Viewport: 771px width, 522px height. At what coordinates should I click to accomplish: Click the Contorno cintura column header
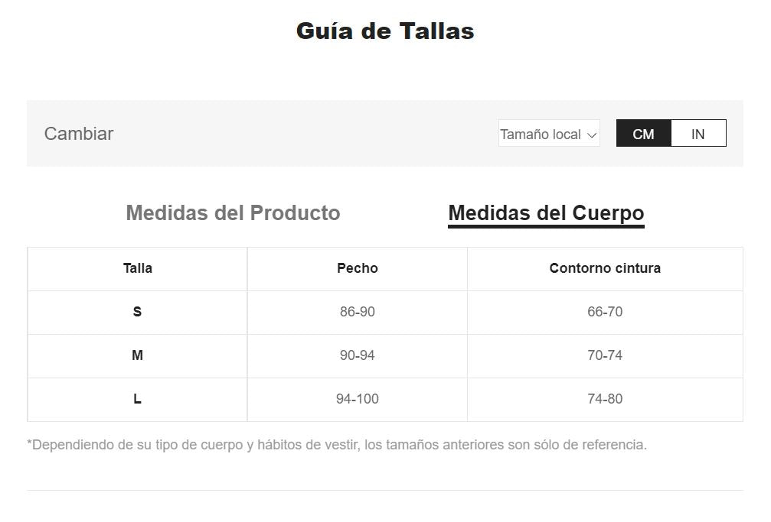tap(605, 268)
